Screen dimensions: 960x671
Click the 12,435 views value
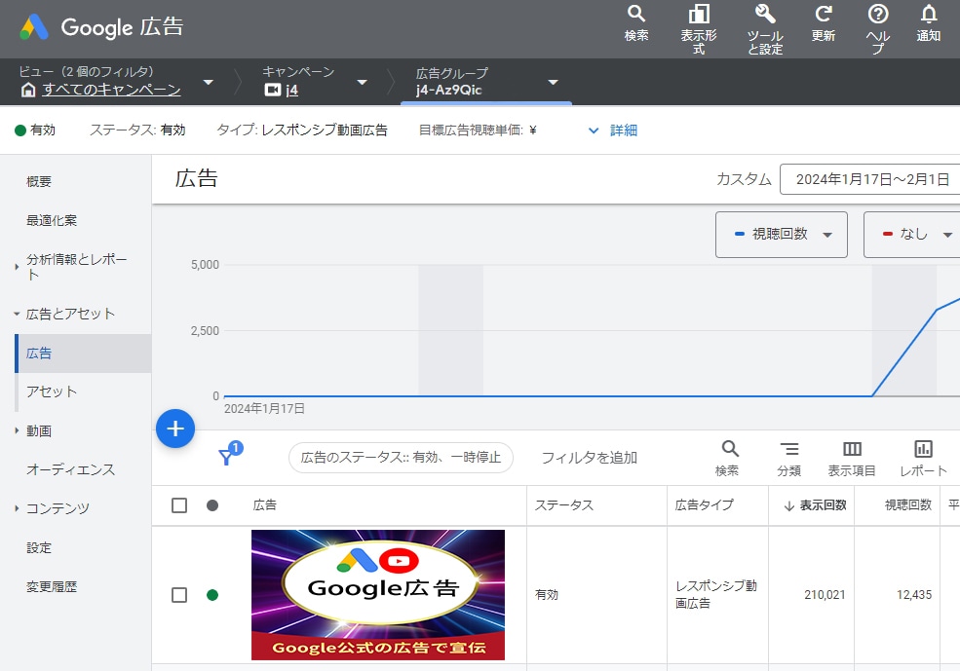point(914,594)
